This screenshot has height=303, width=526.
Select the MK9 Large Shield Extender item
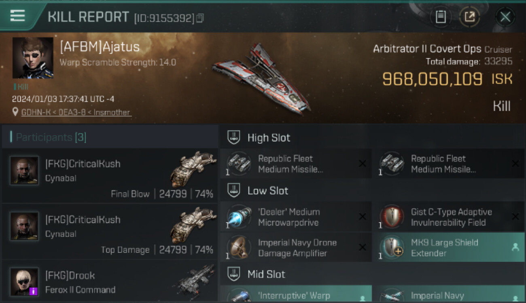[x=448, y=248]
